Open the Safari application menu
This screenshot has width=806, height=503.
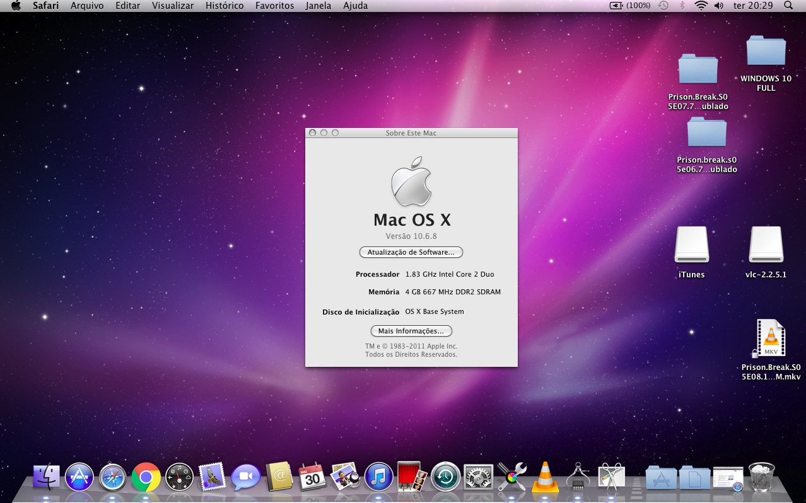pos(46,6)
